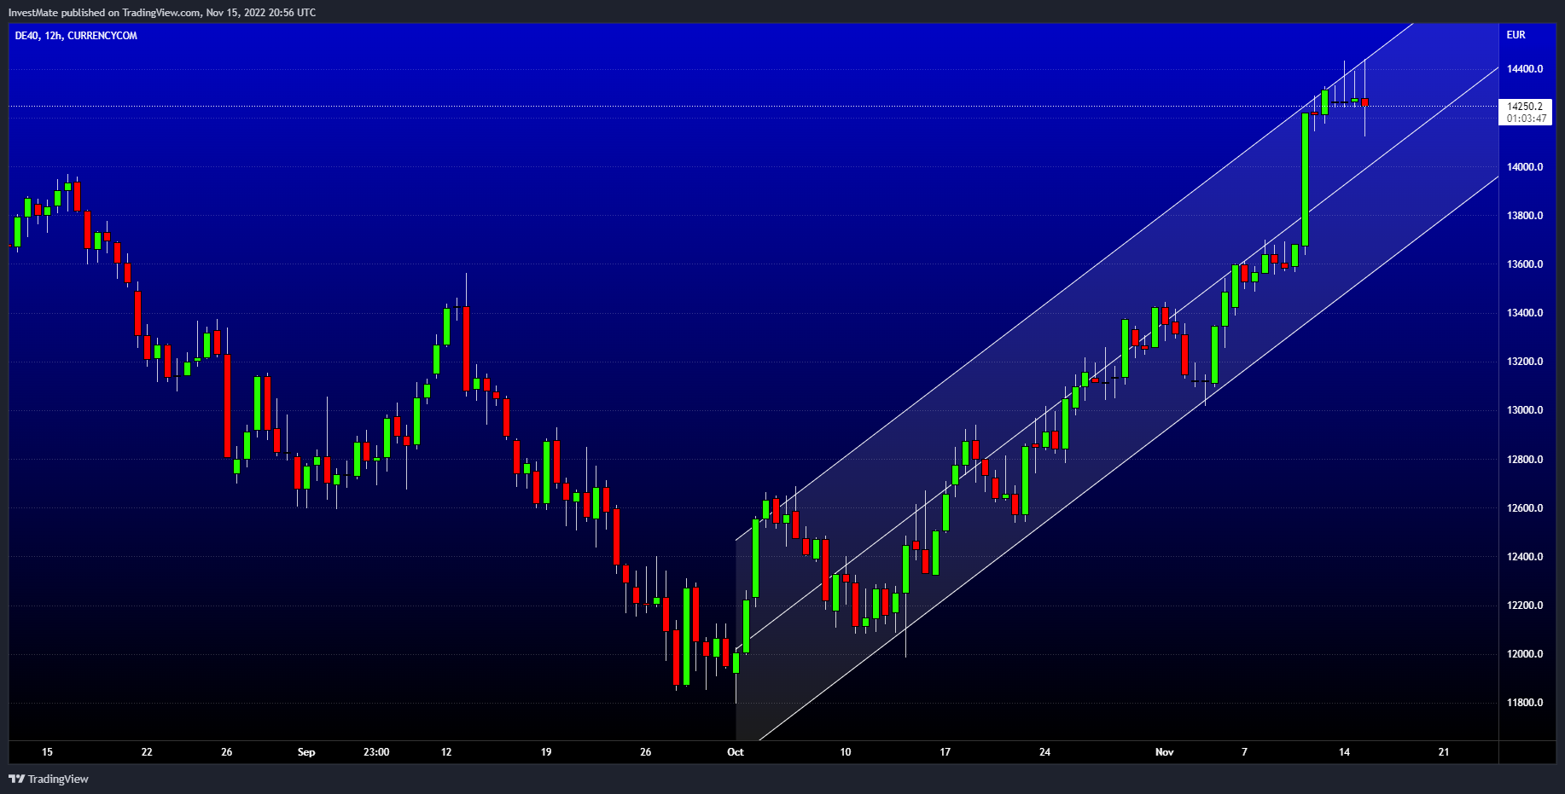This screenshot has height=794, width=1565.
Task: Click the 12 date label on time axis
Action: coord(446,752)
